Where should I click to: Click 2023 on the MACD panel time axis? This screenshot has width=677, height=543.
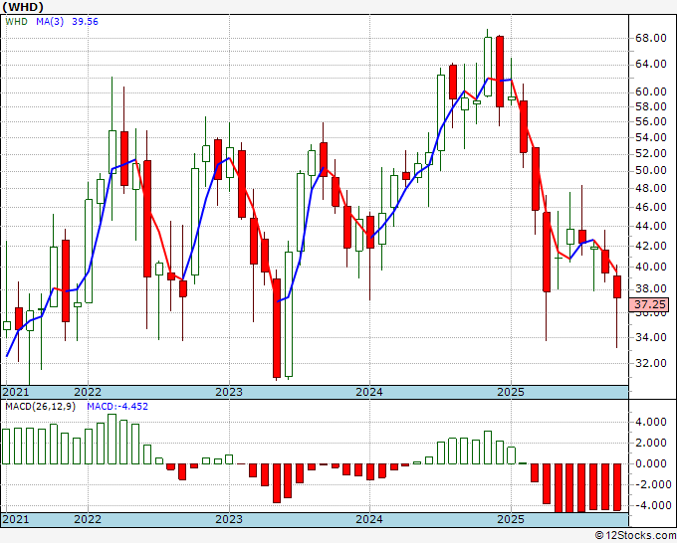[229, 519]
